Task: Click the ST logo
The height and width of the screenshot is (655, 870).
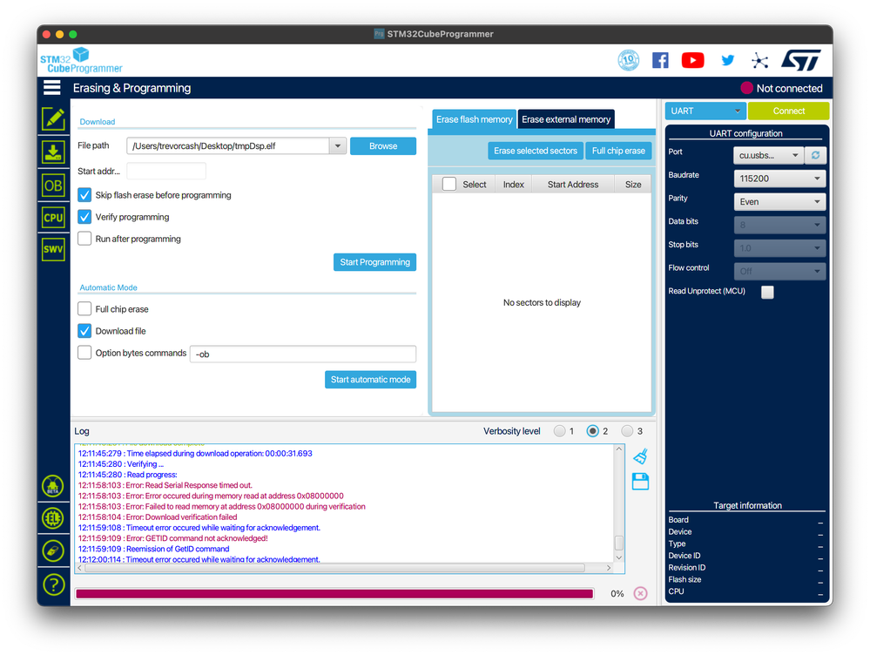Action: 800,60
